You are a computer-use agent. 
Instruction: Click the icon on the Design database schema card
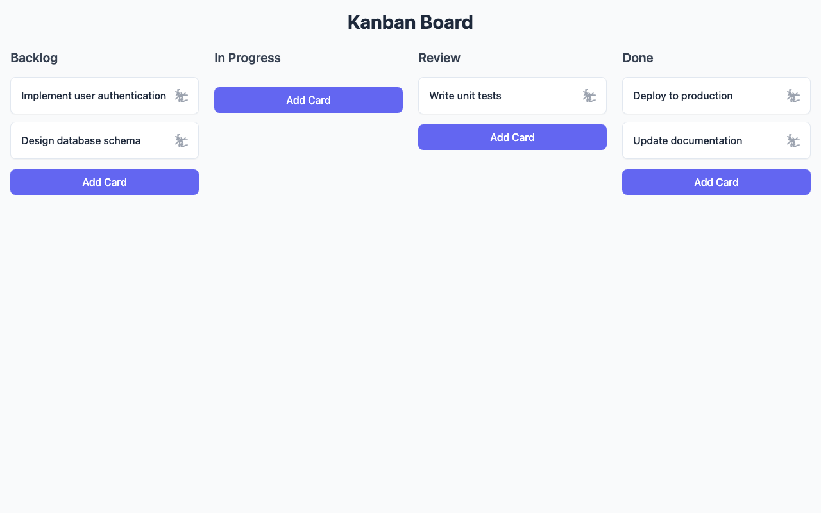[182, 140]
